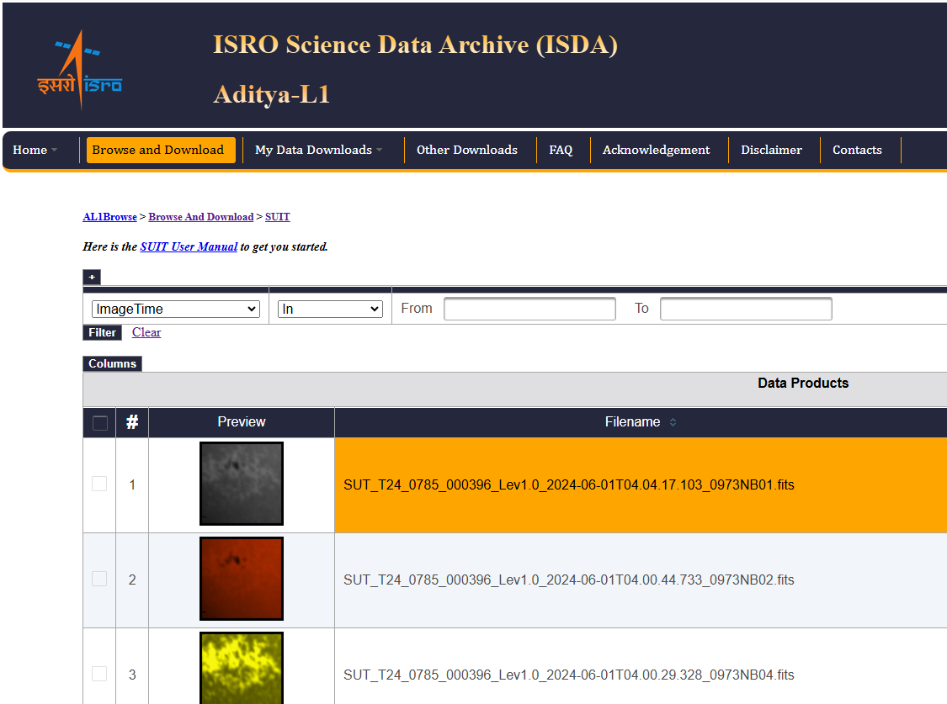Open Acknowledgement page
Viewport: 947px width, 704px height.
click(656, 150)
